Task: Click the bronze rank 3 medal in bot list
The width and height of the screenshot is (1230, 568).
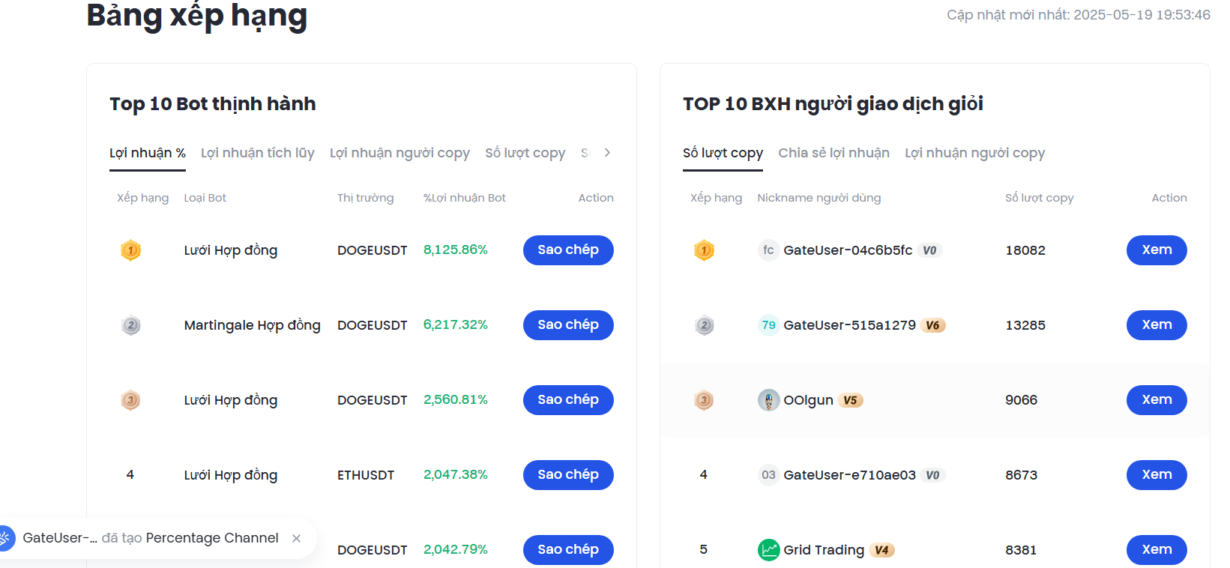Action: tap(130, 400)
